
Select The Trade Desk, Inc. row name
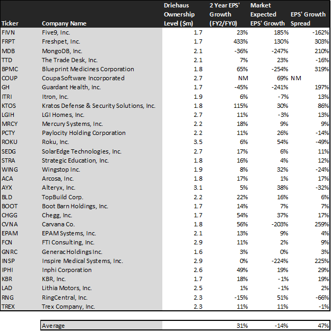pos(69,60)
